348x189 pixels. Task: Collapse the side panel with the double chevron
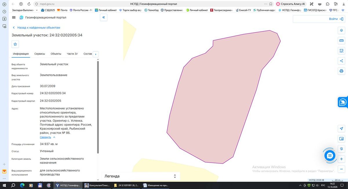[x=104, y=17]
